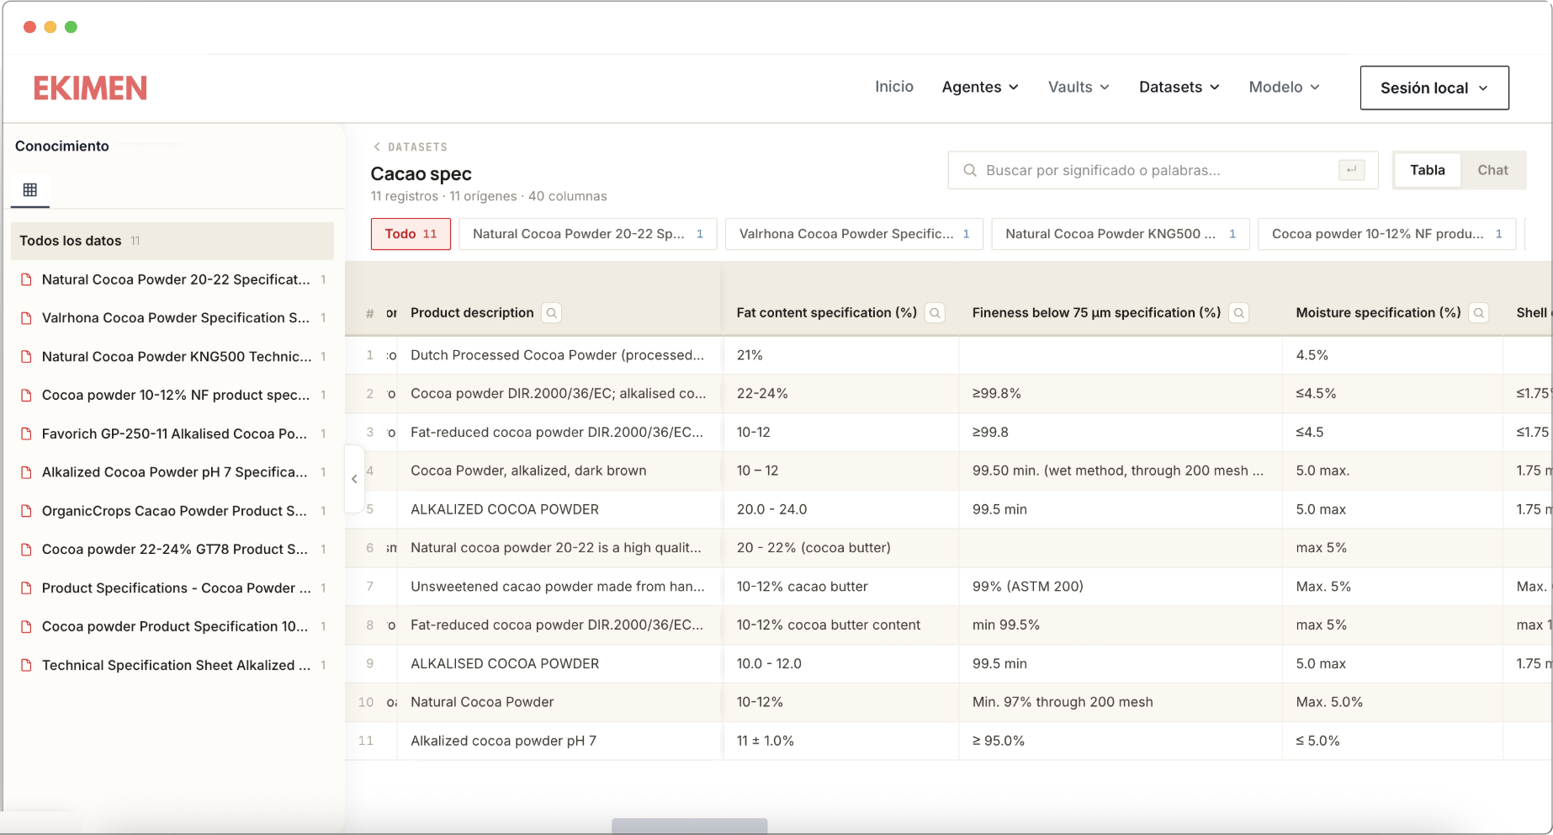This screenshot has height=835, width=1553.
Task: Open Technical Specification Sheet Alkalized source
Action: pos(172,666)
